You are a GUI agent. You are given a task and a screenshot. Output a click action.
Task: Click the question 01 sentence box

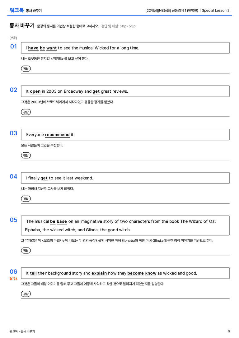[125, 48]
